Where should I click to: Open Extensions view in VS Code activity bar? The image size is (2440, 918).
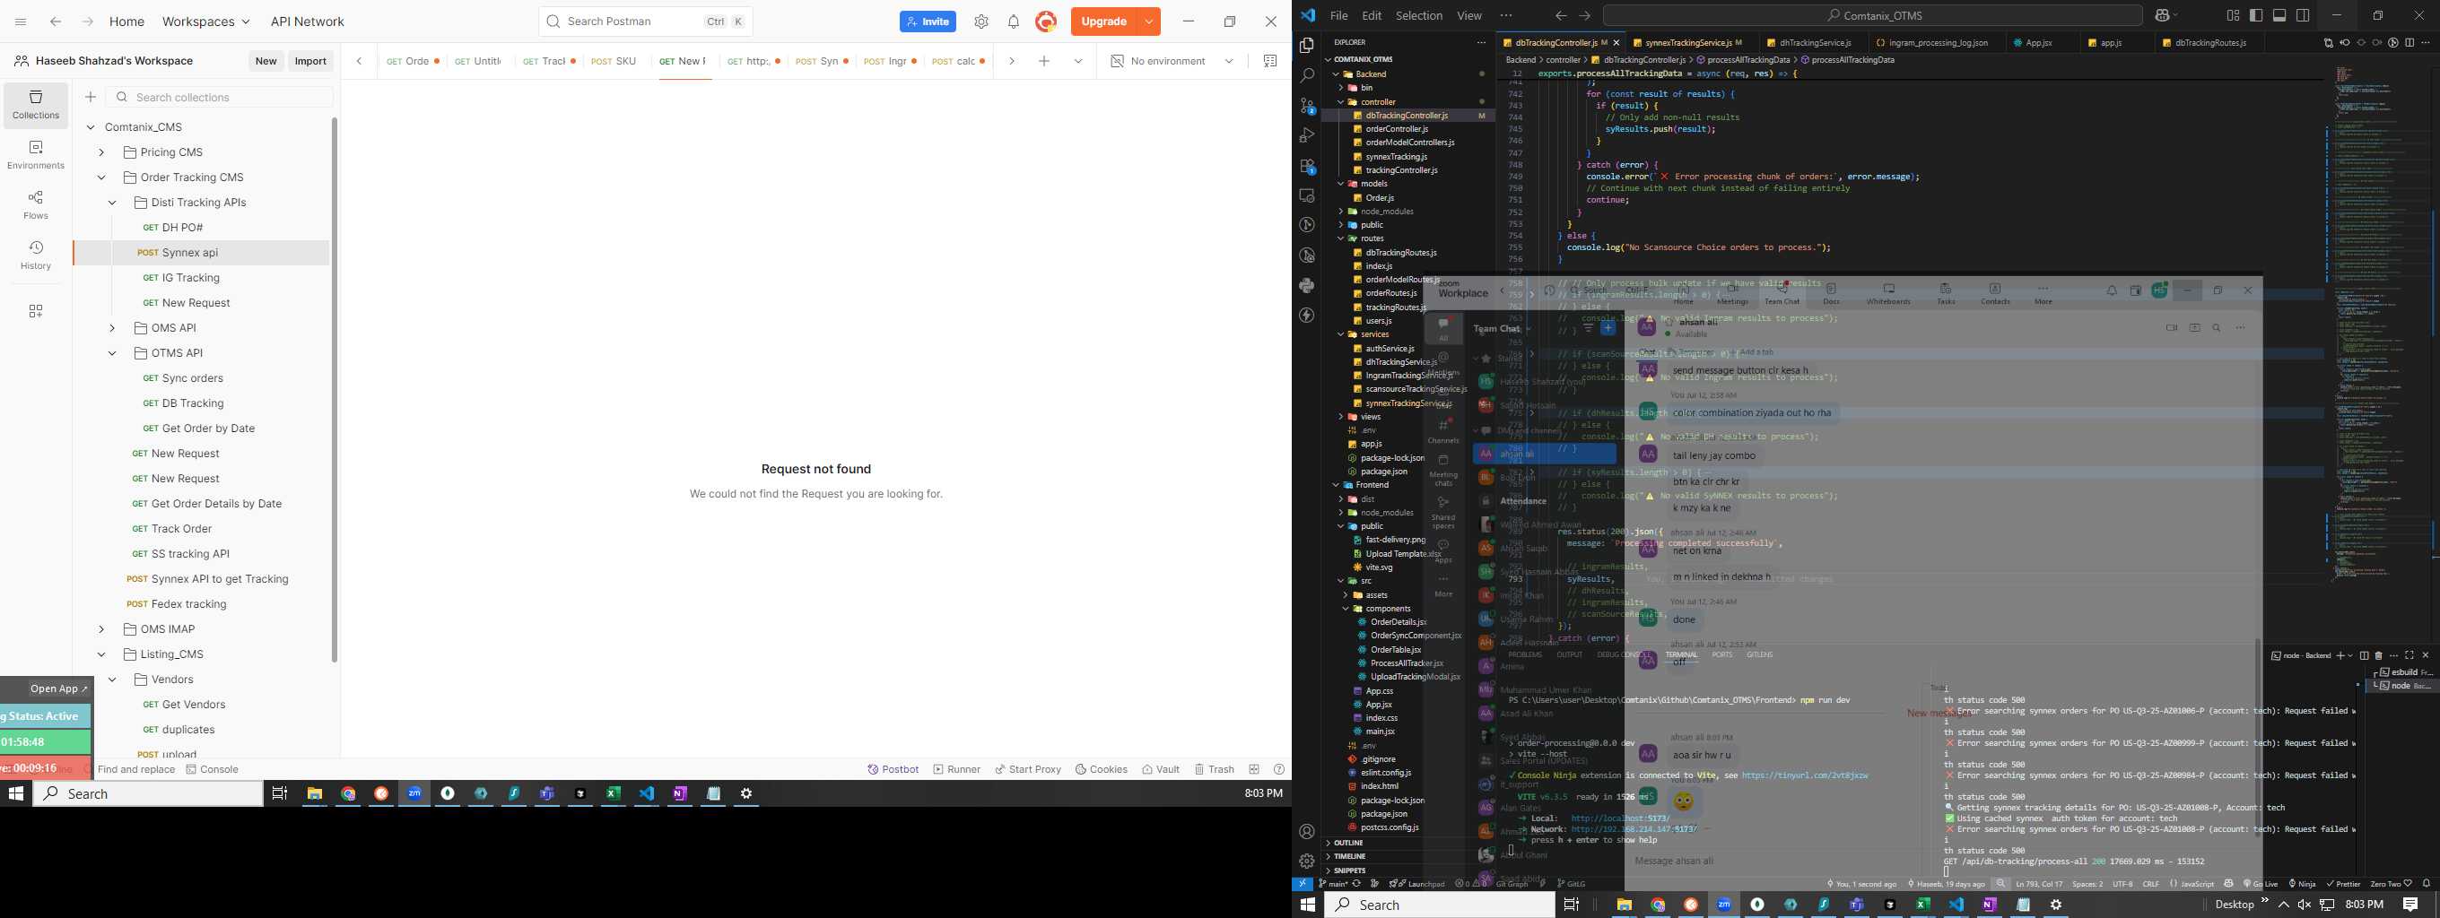(x=1307, y=166)
